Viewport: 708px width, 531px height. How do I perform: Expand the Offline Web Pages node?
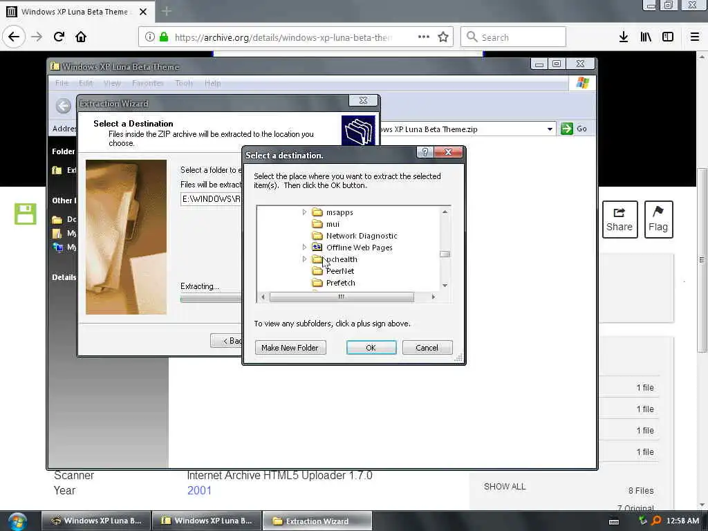click(304, 248)
